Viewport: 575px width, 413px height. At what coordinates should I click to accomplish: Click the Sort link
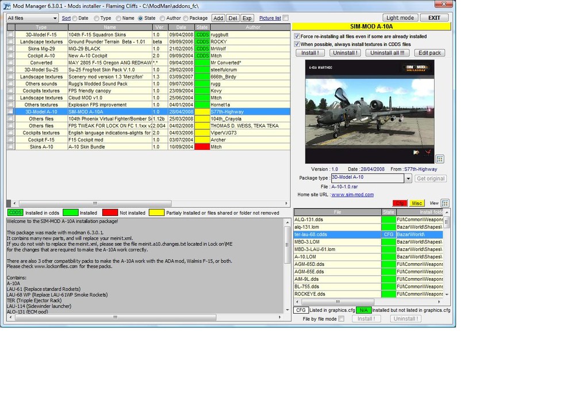66,18
